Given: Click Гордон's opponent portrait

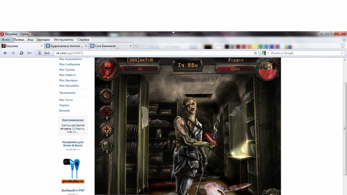Looking at the screenshot, I should click(x=268, y=69).
